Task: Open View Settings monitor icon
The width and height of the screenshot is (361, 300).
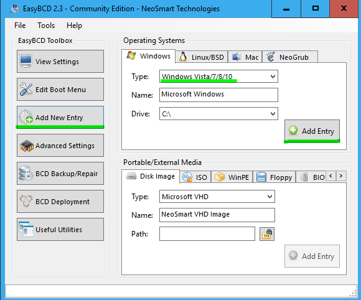Action: click(x=26, y=61)
